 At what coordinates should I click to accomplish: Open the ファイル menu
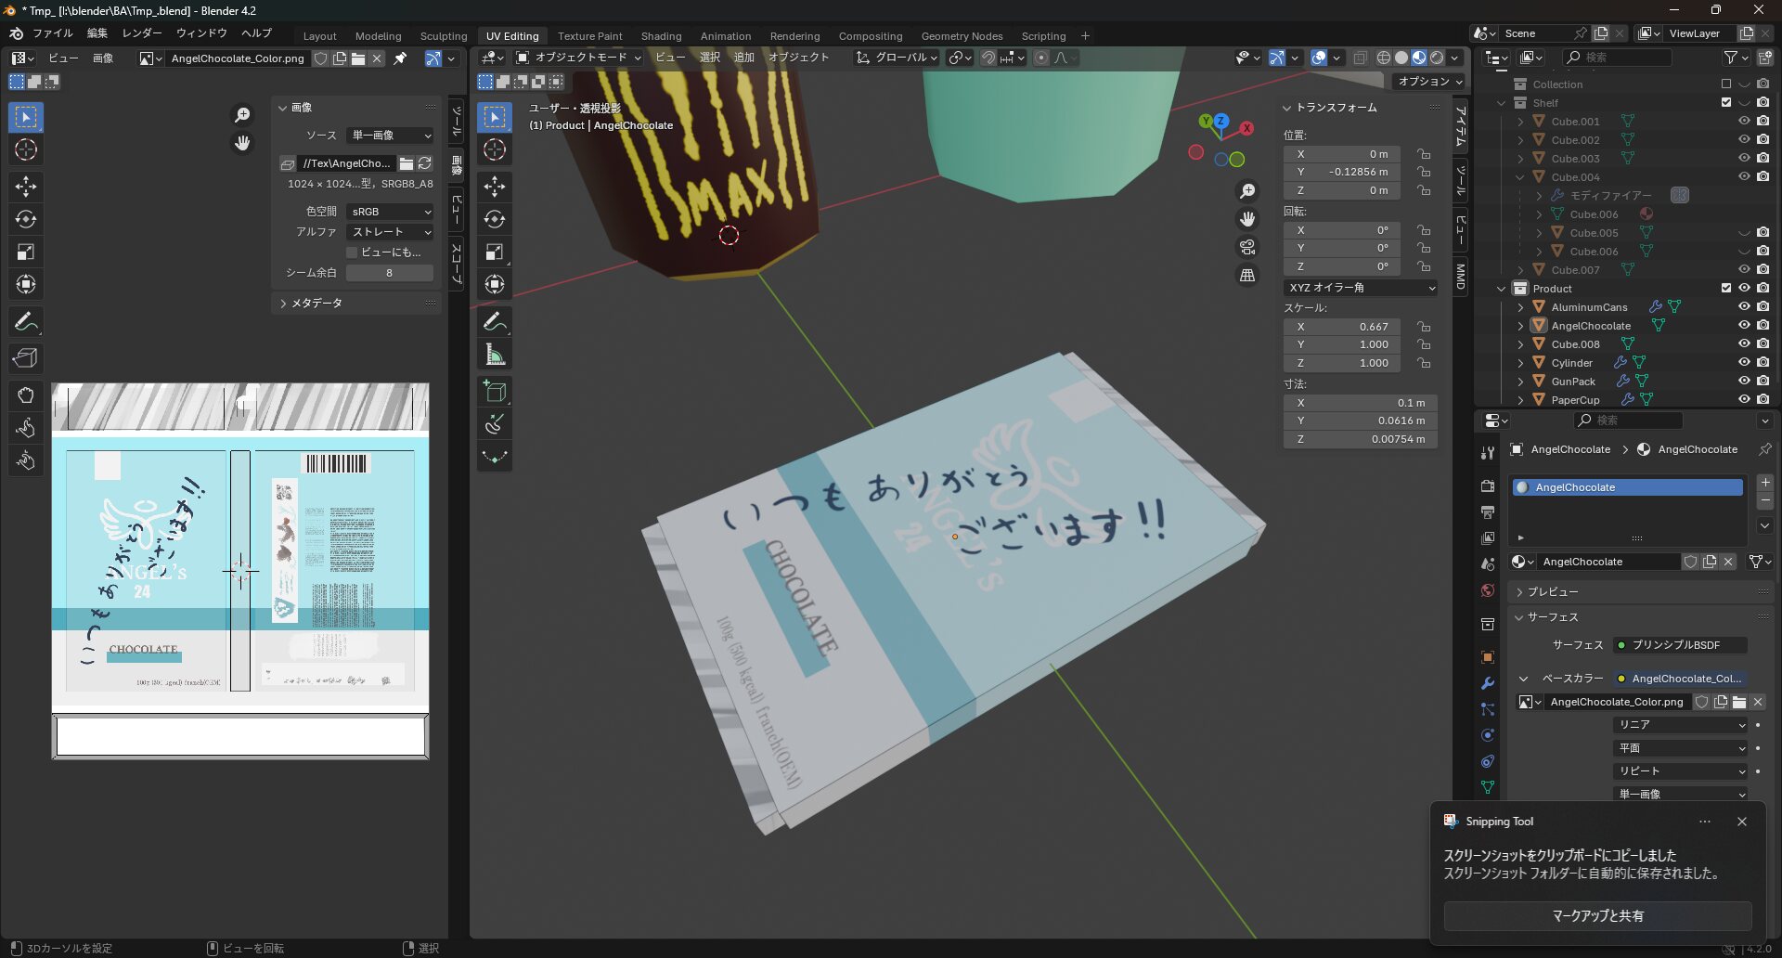tap(53, 33)
